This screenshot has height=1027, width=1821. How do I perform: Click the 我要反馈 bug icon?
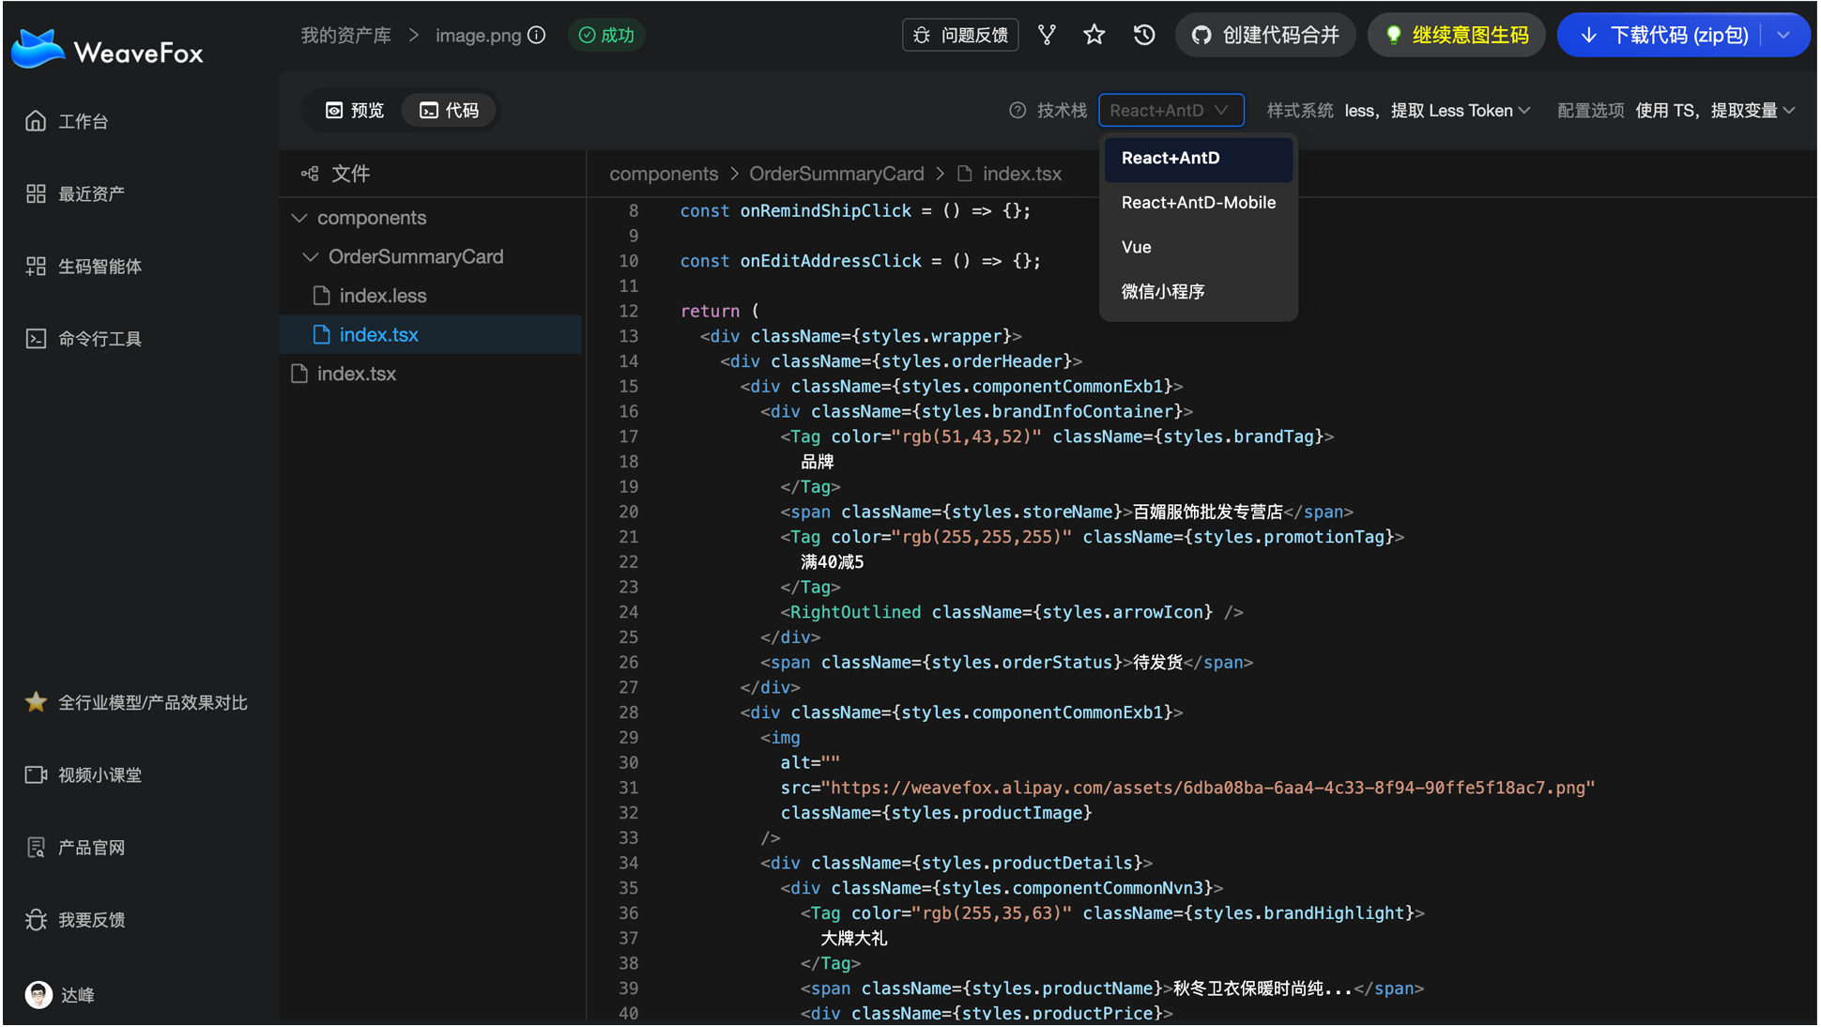click(x=36, y=919)
